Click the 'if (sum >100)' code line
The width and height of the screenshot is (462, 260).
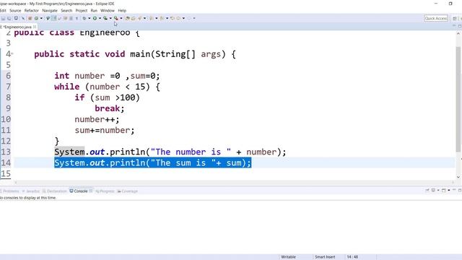[x=107, y=97]
